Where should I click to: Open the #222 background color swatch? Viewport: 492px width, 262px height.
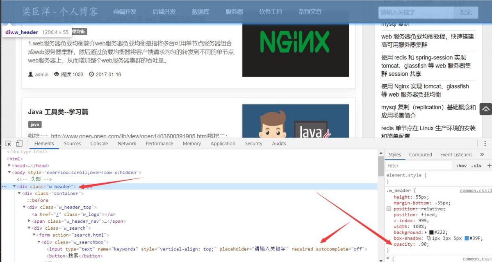coord(431,232)
